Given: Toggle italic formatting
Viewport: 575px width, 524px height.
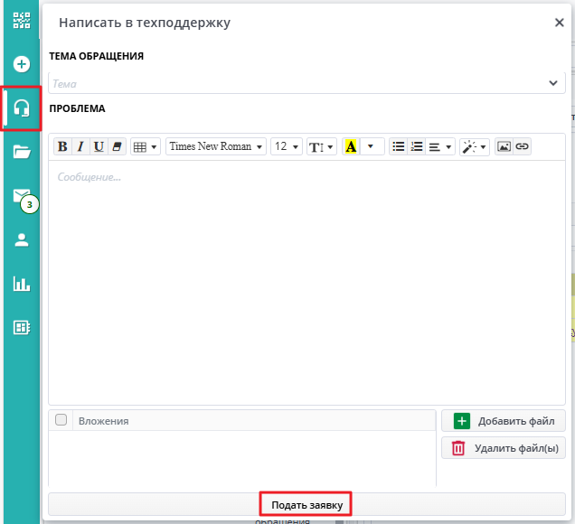Looking at the screenshot, I should pyautogui.click(x=80, y=146).
